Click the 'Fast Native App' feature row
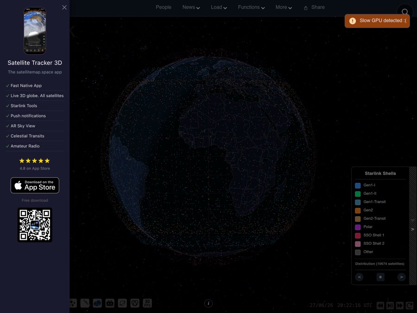The image size is (417, 313). (x=35, y=86)
